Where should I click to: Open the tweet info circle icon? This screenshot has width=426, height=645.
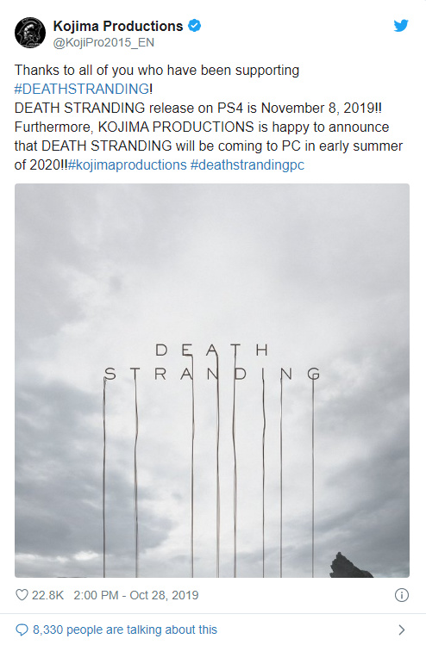[x=401, y=595]
